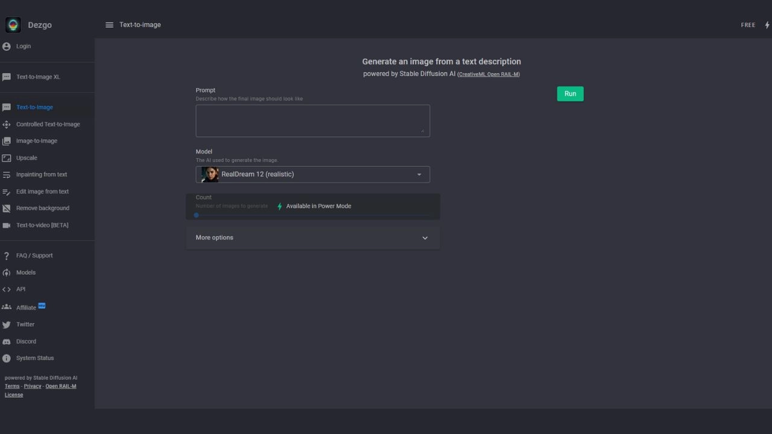Viewport: 772px width, 434px height.
Task: Select RealDream 12 model combo box
Action: (312, 174)
